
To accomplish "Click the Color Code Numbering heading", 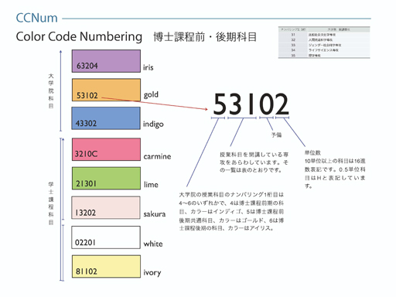I will [79, 36].
